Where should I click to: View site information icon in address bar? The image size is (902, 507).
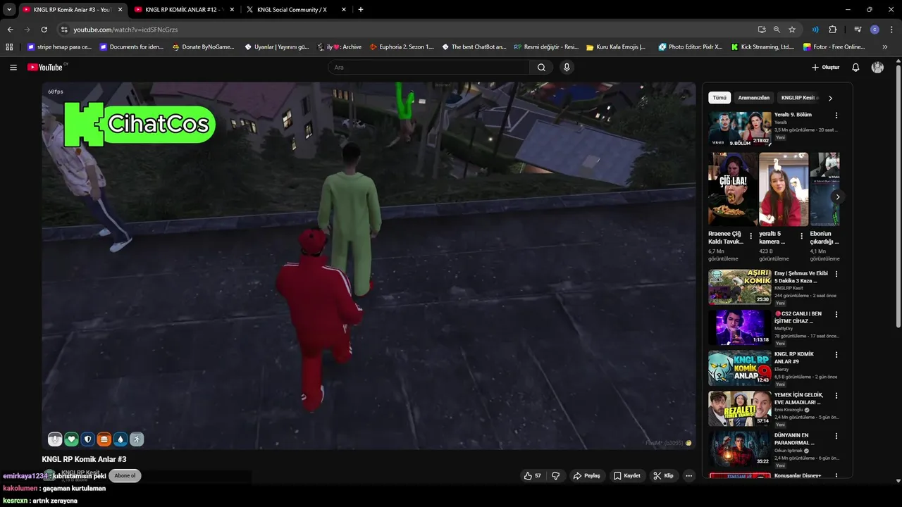coord(63,30)
